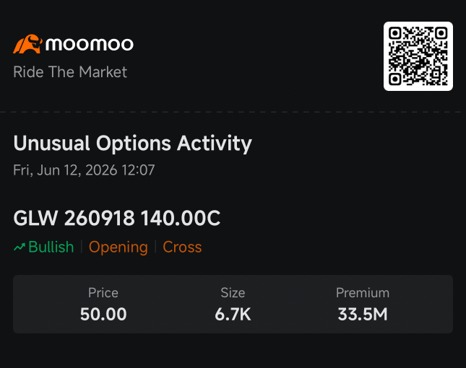
Task: Click the green bullish trend arrow icon
Action: click(x=20, y=247)
